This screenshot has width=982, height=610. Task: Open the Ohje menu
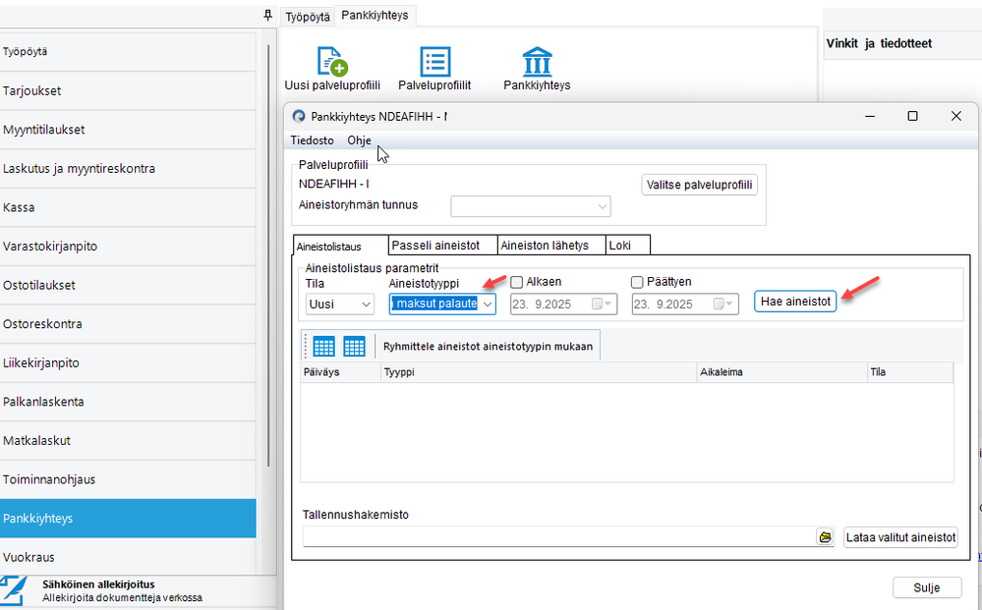coord(360,140)
